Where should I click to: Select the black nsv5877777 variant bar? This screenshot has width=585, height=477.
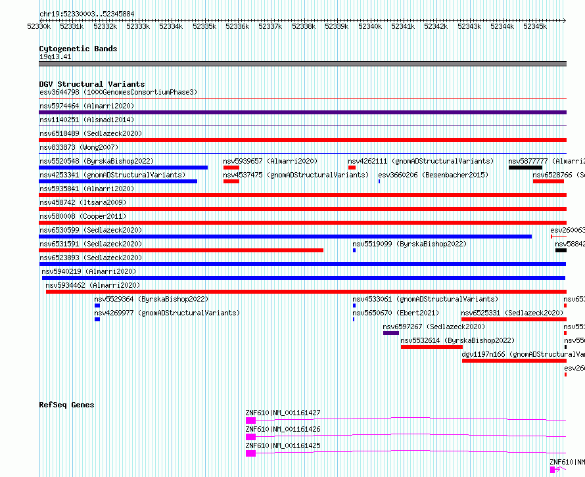pos(525,168)
